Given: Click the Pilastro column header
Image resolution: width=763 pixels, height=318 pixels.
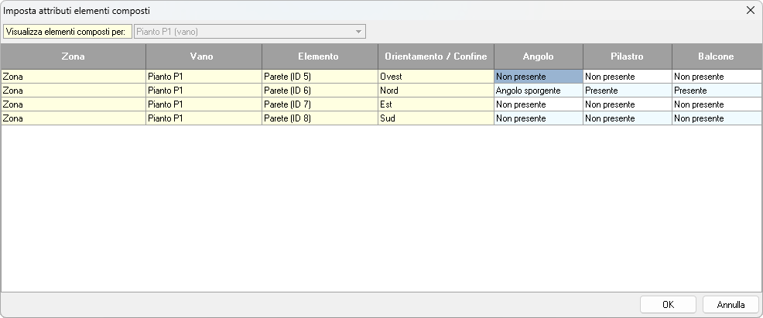Looking at the screenshot, I should pyautogui.click(x=627, y=56).
